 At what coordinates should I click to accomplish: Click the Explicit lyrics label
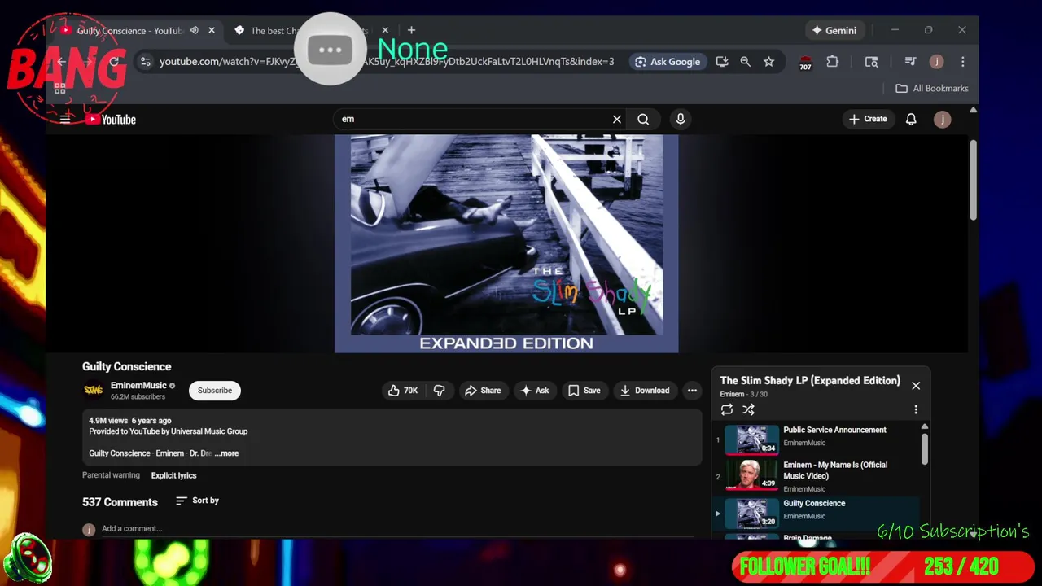tap(173, 475)
